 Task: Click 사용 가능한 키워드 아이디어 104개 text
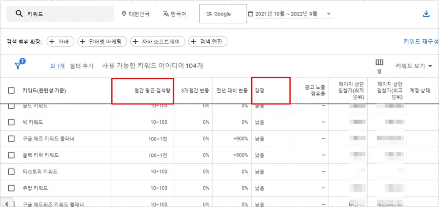[x=153, y=66]
